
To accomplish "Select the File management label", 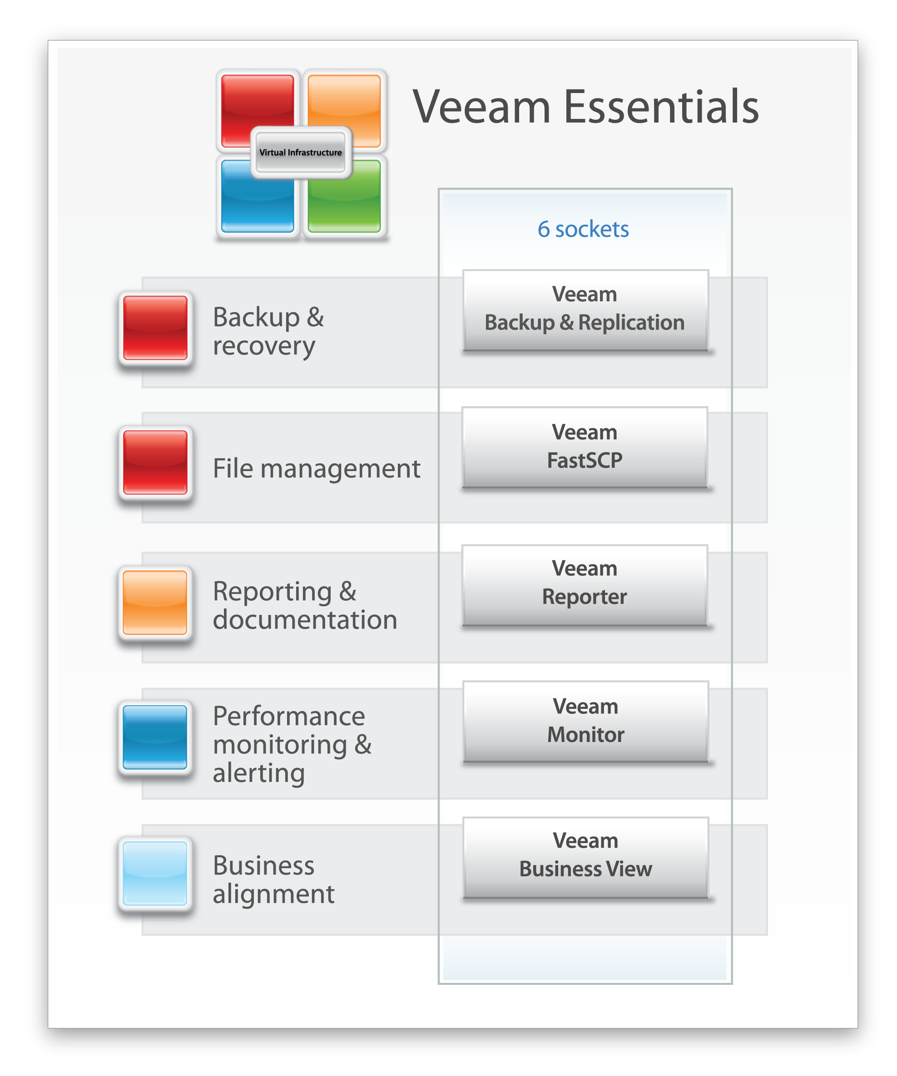I will pyautogui.click(x=317, y=468).
